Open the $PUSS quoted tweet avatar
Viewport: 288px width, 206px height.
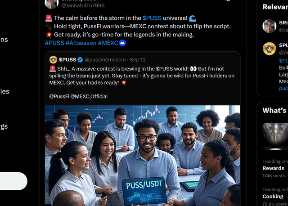coord(53,59)
